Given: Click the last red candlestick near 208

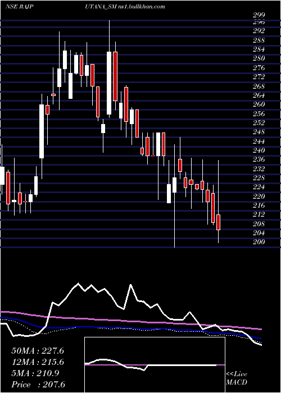Looking at the screenshot, I should [218, 222].
